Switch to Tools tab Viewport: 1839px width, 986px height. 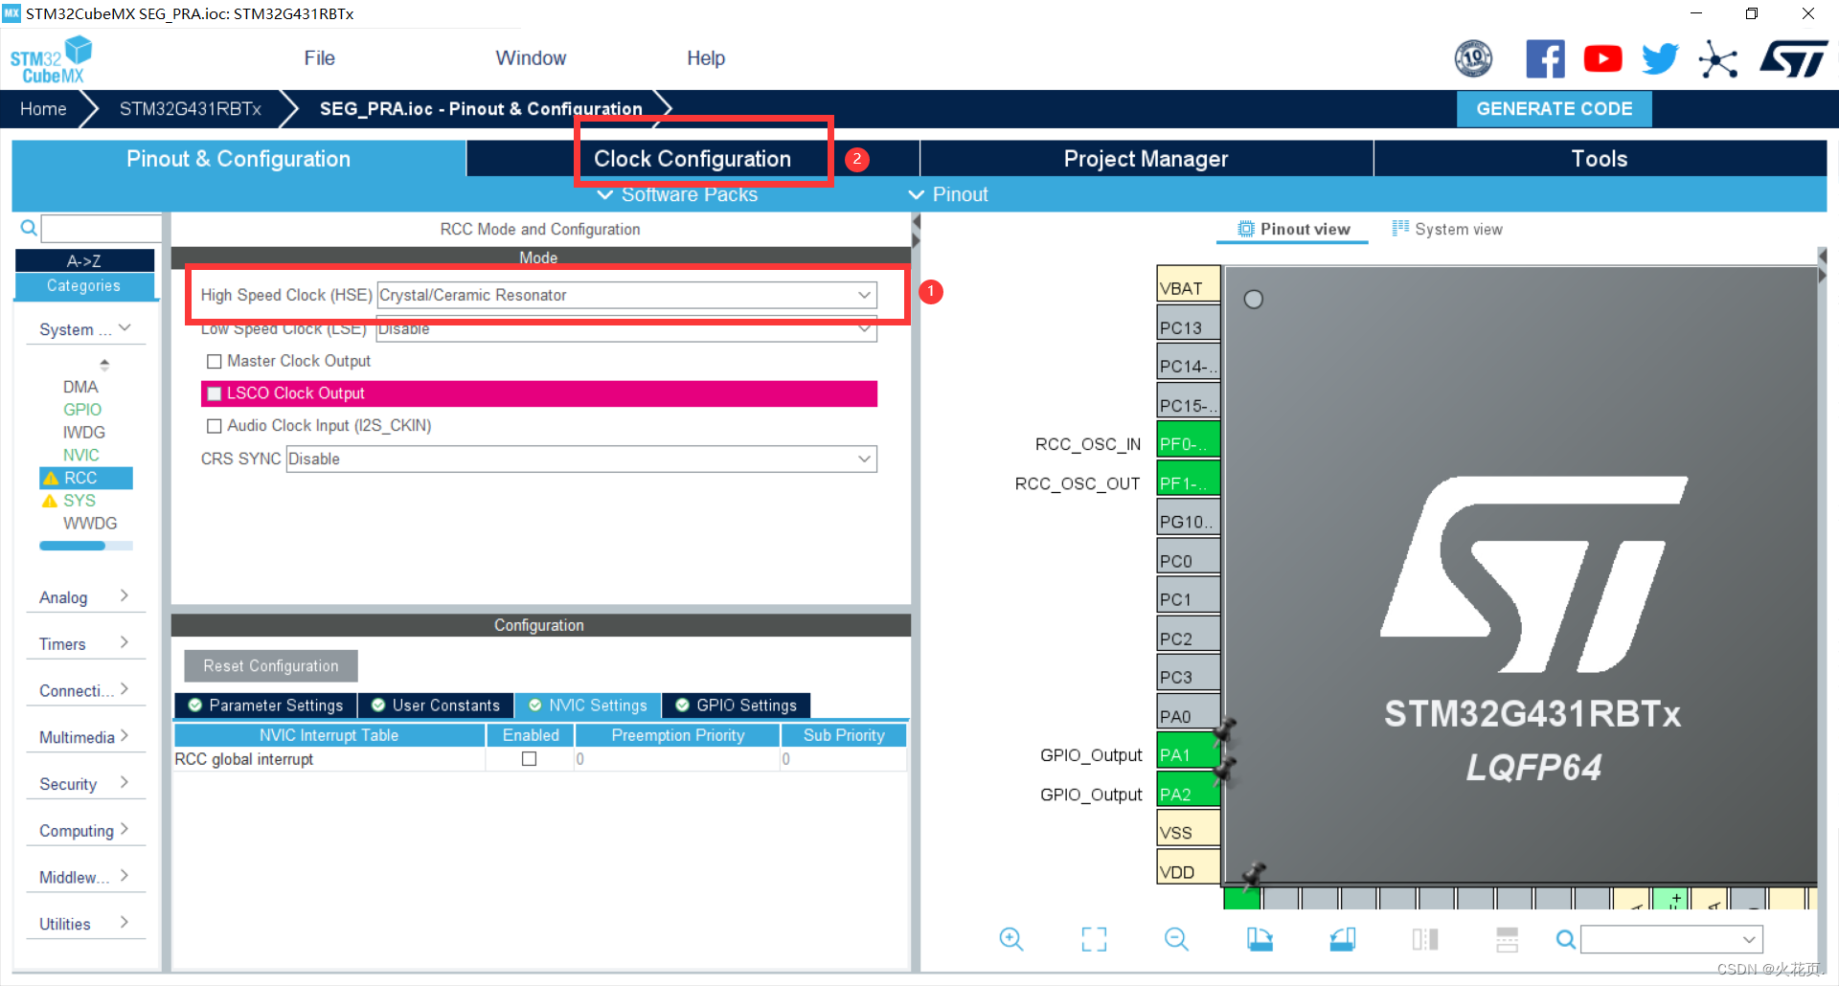pos(1600,159)
